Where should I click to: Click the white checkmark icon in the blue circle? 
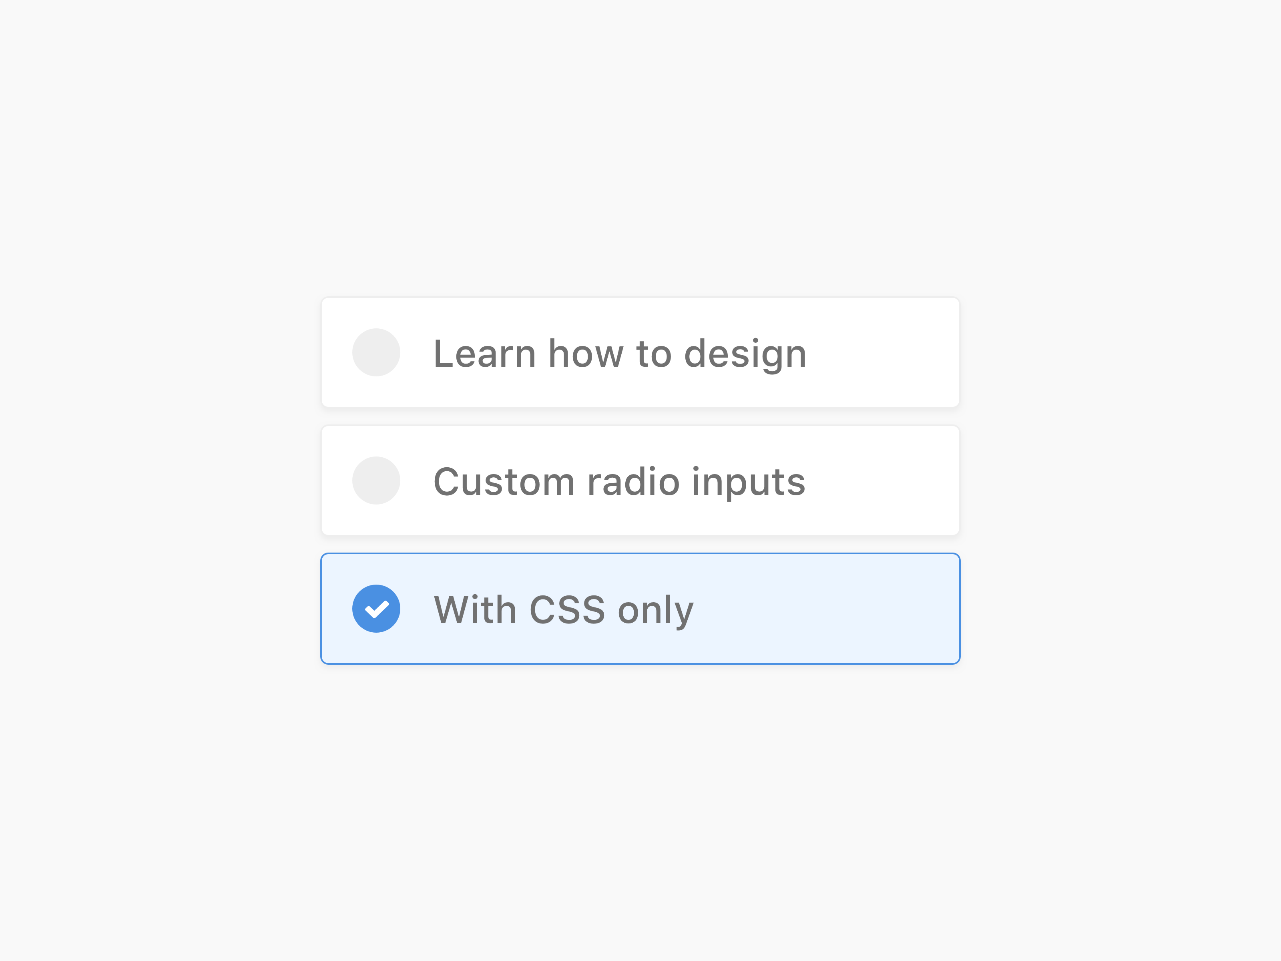pos(377,609)
